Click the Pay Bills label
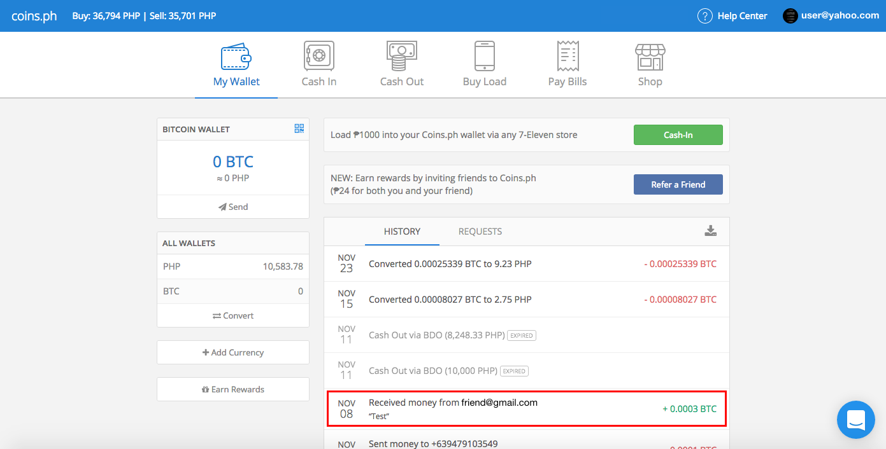886x449 pixels. point(568,81)
